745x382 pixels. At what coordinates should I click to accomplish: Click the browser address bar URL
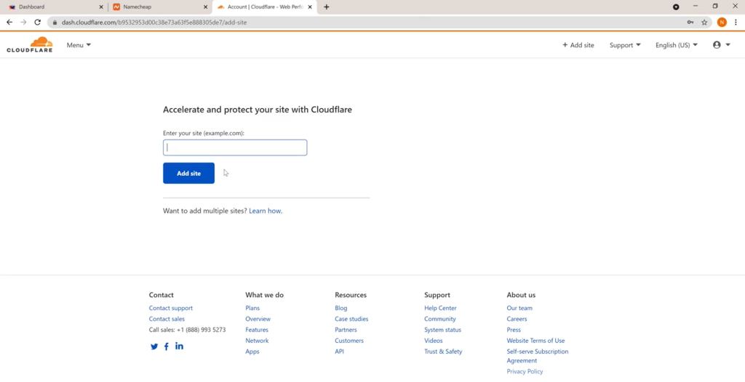point(154,23)
